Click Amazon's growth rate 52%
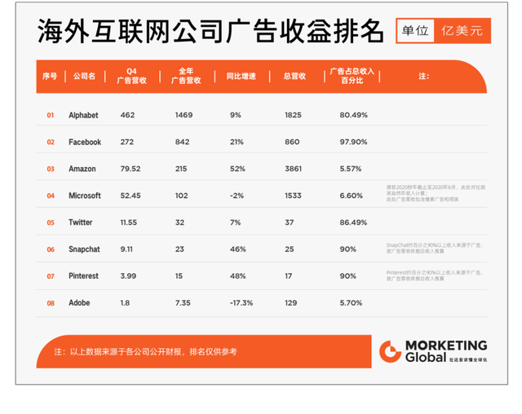522x414 pixels. 237,169
